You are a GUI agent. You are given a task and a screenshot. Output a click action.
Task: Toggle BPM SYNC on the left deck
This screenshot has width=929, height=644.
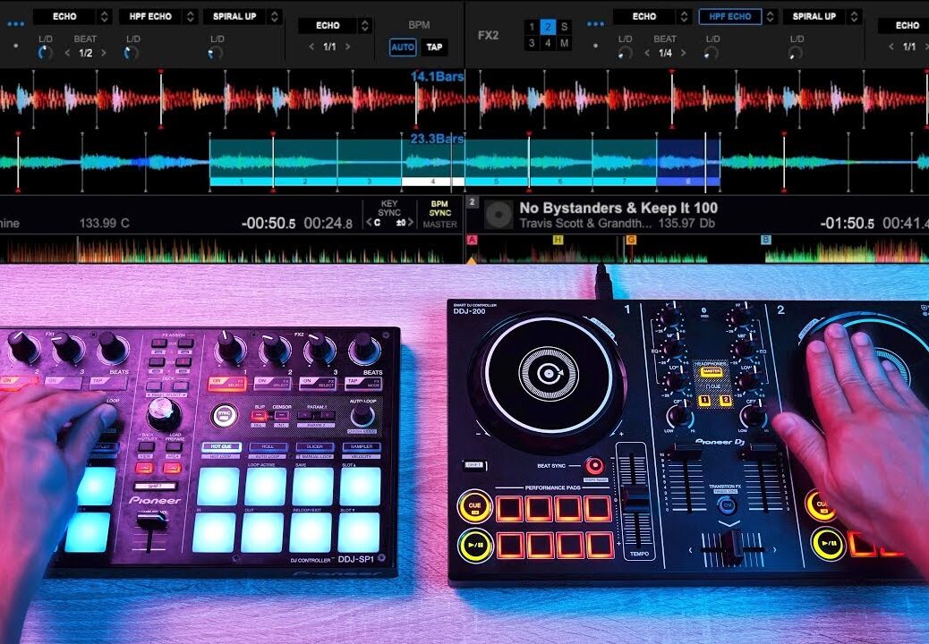(440, 208)
